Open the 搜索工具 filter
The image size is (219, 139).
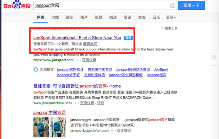(x=169, y=28)
